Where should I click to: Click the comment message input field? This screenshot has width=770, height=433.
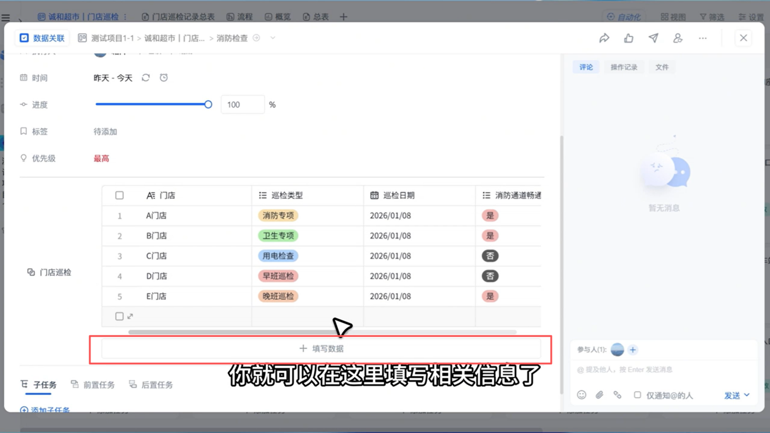coord(663,369)
